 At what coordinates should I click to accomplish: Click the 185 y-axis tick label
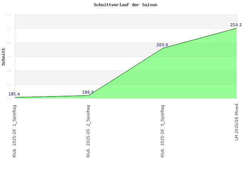pyautogui.click(x=9, y=98)
